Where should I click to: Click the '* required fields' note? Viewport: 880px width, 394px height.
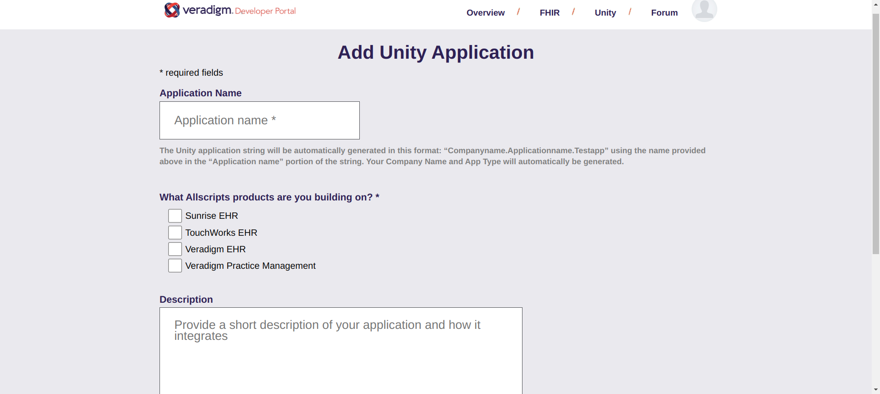pyautogui.click(x=191, y=72)
